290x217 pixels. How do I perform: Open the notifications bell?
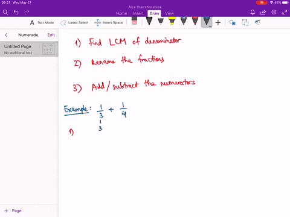point(253,13)
